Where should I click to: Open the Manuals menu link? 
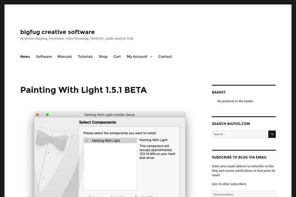tap(65, 57)
